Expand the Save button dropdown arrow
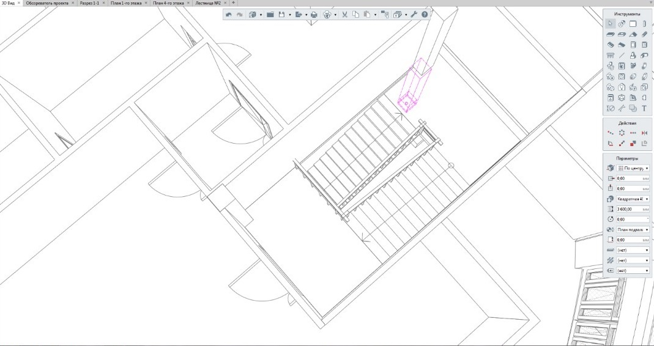 pyautogui.click(x=289, y=14)
